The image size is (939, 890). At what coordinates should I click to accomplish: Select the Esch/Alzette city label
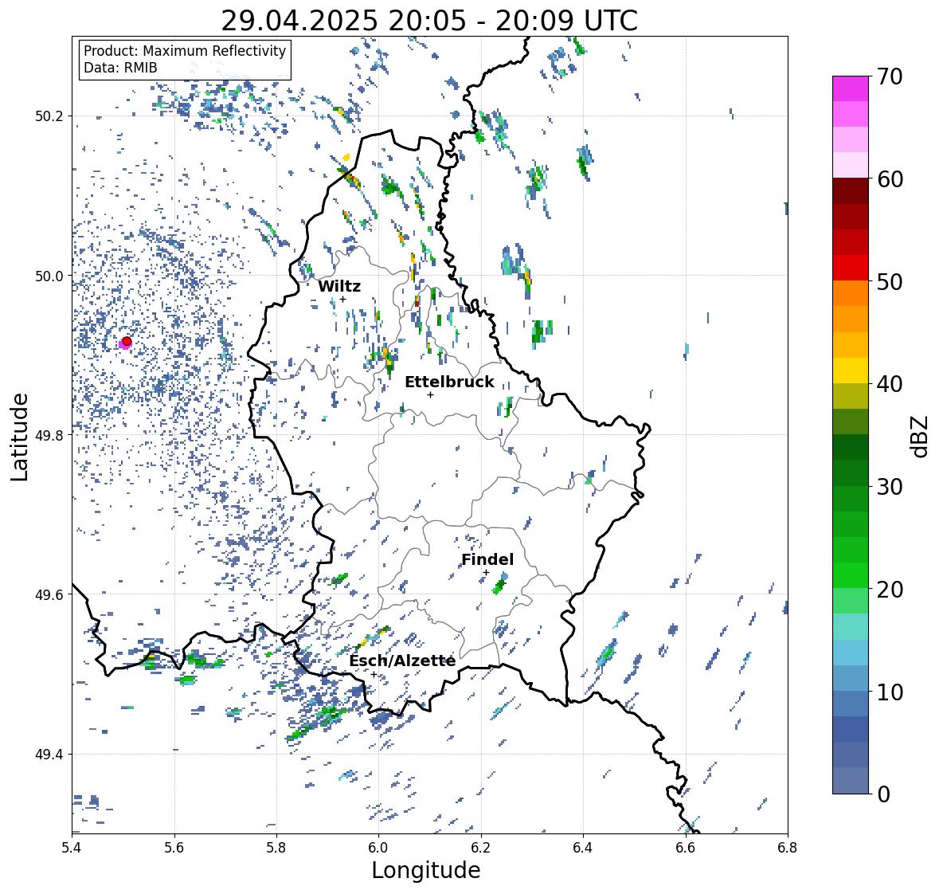(x=402, y=661)
